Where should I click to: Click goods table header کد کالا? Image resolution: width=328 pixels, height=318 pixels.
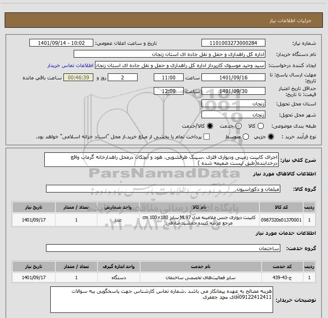(281, 207)
